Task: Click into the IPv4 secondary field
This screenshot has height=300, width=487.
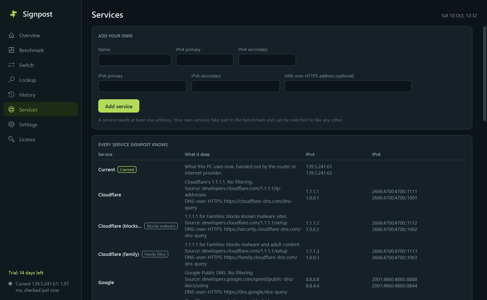Action: 267,60
